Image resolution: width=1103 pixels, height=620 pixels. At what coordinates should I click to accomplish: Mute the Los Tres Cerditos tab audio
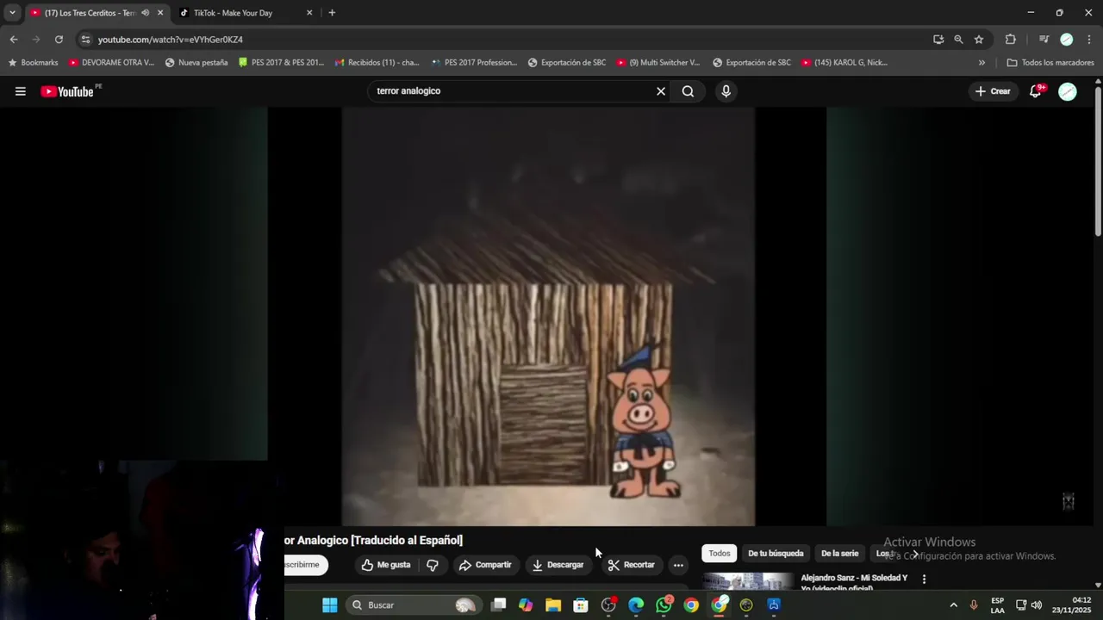pyautogui.click(x=145, y=13)
